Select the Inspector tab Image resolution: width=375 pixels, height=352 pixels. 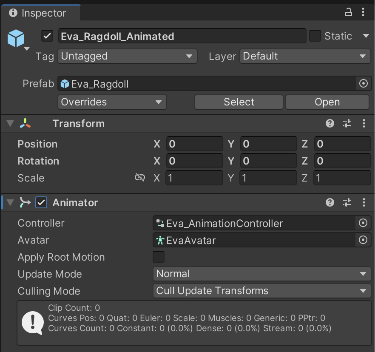coord(38,13)
